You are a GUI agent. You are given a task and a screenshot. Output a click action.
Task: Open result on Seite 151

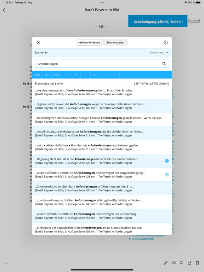point(102,216)
